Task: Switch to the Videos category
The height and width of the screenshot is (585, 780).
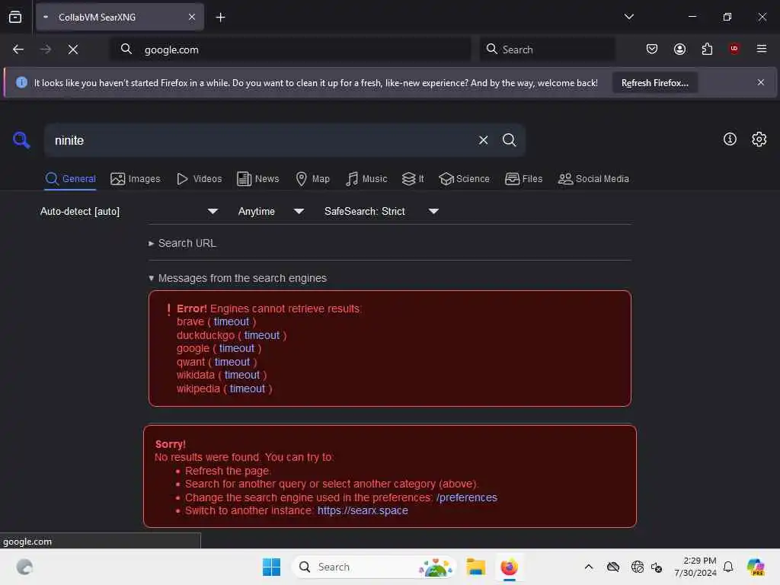Action: pyautogui.click(x=200, y=178)
